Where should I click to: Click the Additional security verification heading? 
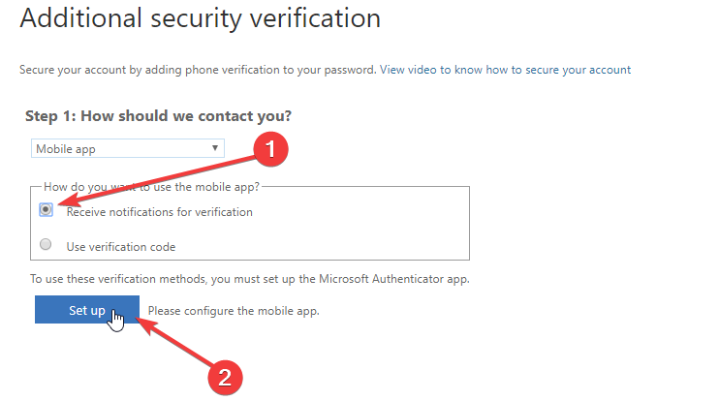click(201, 18)
